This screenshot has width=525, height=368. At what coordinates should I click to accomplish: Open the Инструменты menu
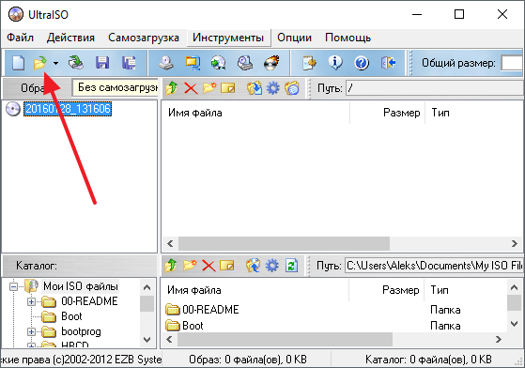coord(228,38)
